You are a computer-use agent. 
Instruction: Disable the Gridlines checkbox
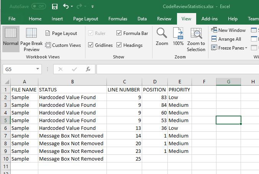point(91,45)
